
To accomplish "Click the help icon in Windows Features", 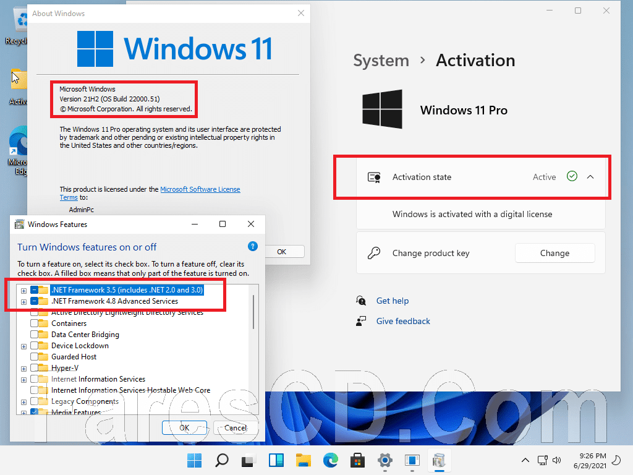I will (x=253, y=246).
